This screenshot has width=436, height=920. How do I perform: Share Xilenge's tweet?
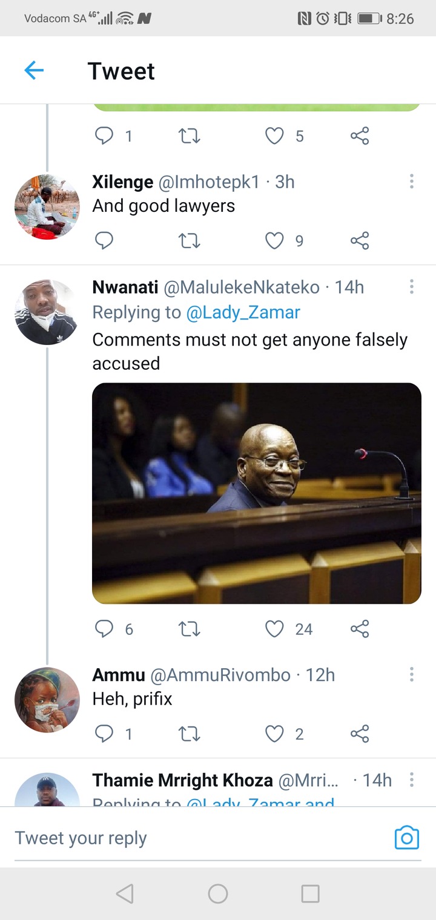360,241
